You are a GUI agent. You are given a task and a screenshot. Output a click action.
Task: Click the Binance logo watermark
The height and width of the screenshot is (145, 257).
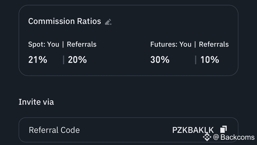click(207, 137)
